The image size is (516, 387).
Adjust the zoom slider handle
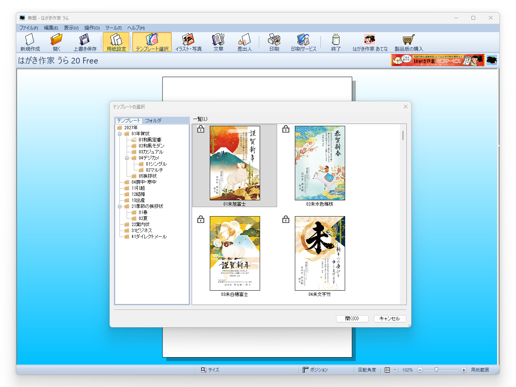[x=436, y=370]
